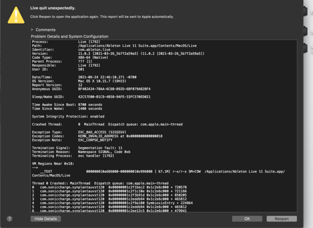Click 'Namespace SIGNAL, Code 0xb' line

pyautogui.click(x=104, y=152)
